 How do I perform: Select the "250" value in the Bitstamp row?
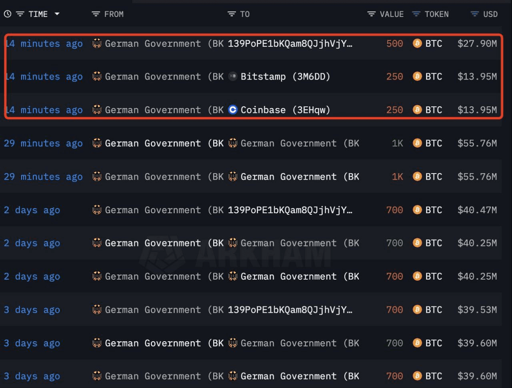(394, 76)
